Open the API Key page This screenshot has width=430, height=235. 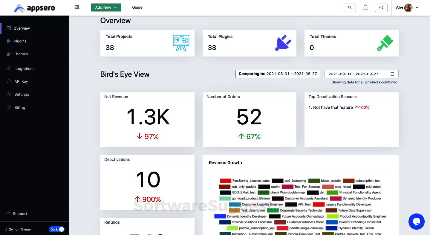pos(21,81)
